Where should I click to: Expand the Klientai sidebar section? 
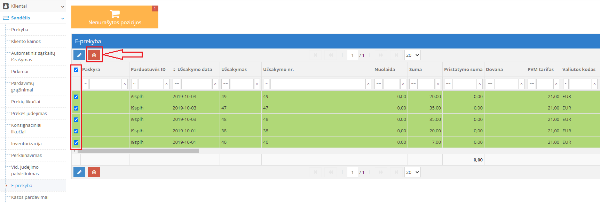[63, 7]
